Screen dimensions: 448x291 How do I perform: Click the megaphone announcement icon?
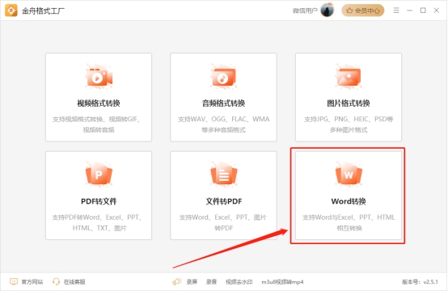[177, 281]
